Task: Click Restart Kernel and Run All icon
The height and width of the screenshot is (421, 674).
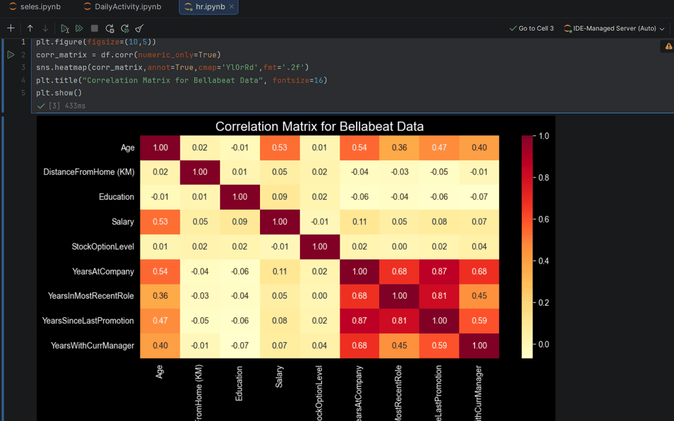Action: pyautogui.click(x=124, y=28)
